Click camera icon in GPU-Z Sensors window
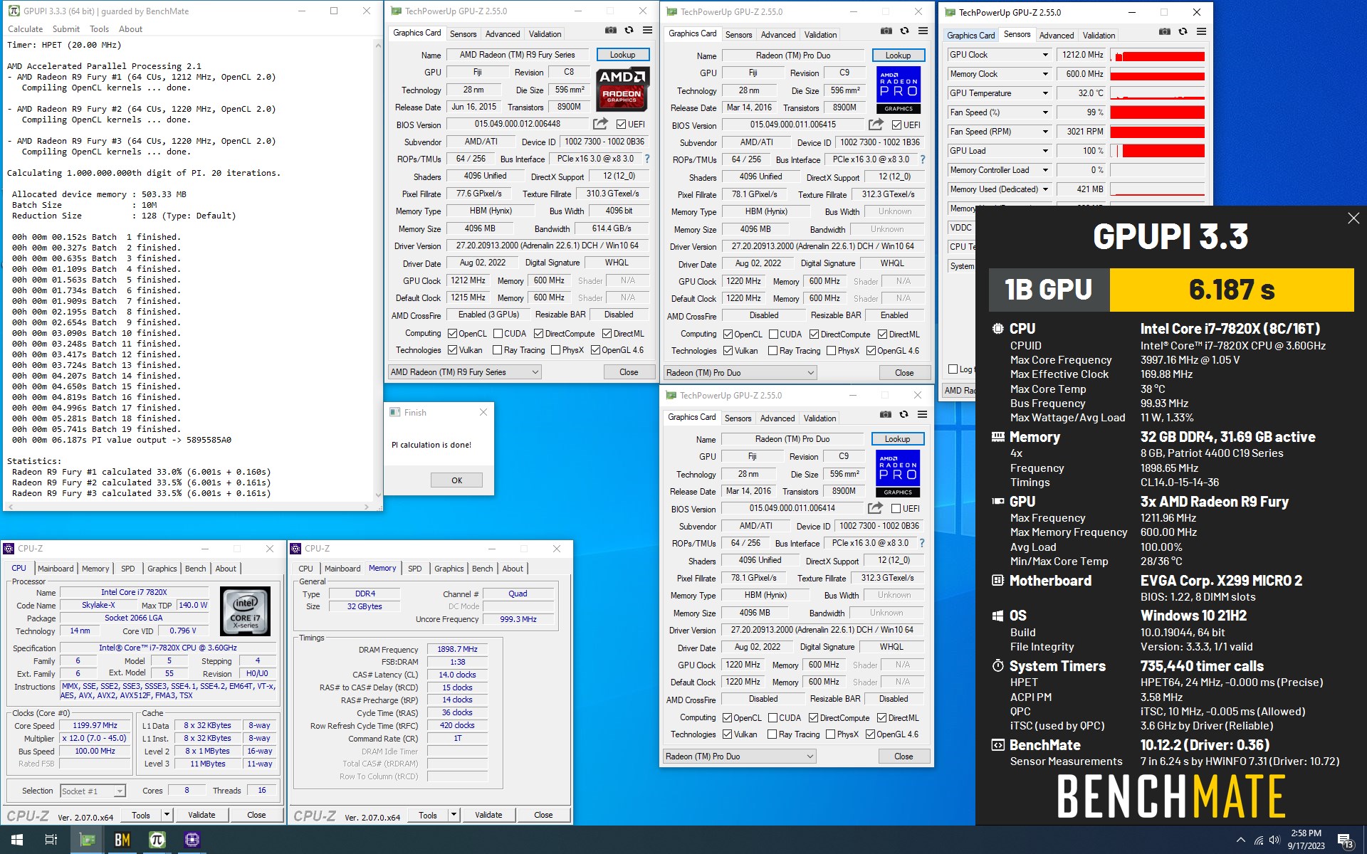 tap(1165, 32)
